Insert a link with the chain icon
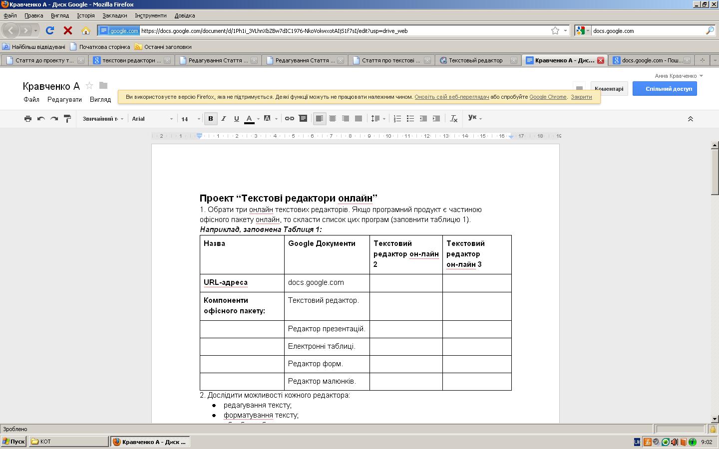This screenshot has height=449, width=719. 289,119
